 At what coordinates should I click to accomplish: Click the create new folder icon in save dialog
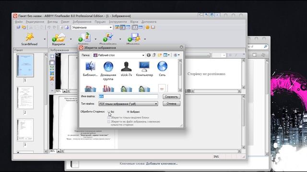tap(160, 55)
